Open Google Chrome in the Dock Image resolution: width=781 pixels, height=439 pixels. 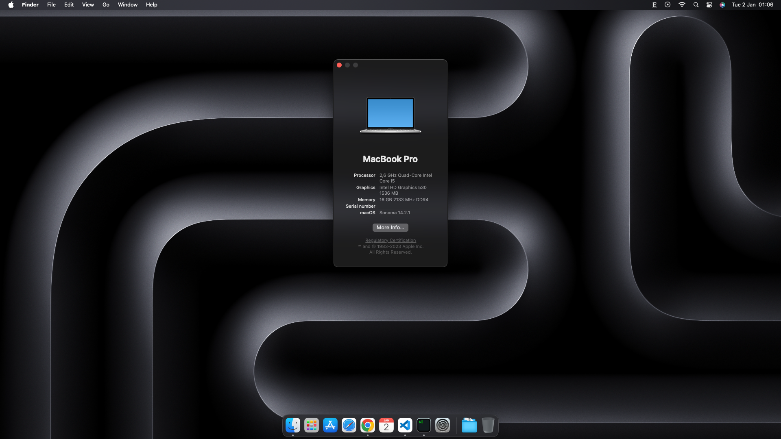368,426
